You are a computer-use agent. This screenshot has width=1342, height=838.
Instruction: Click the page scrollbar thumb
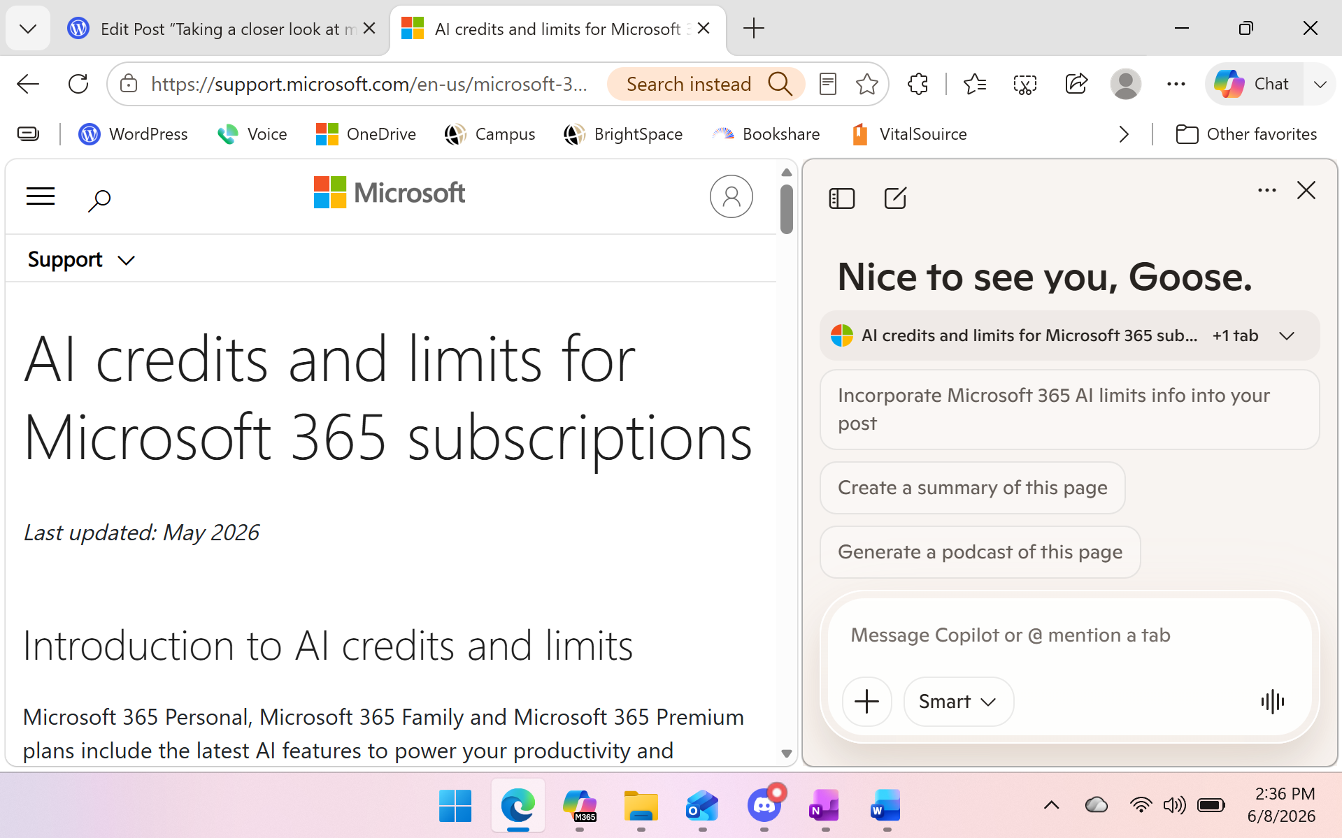787,209
